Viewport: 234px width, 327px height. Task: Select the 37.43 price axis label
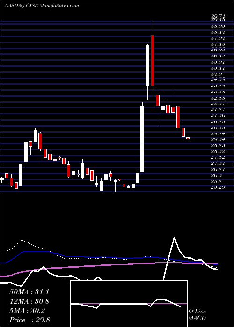(218, 44)
